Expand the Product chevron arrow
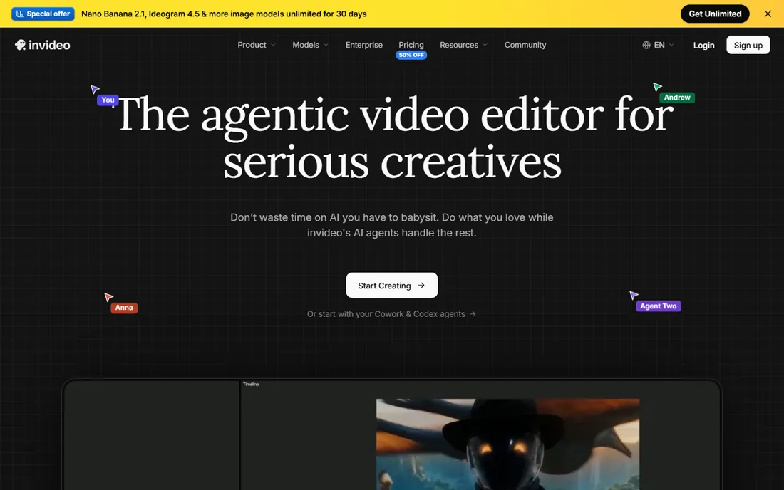The width and height of the screenshot is (784, 490). (273, 45)
